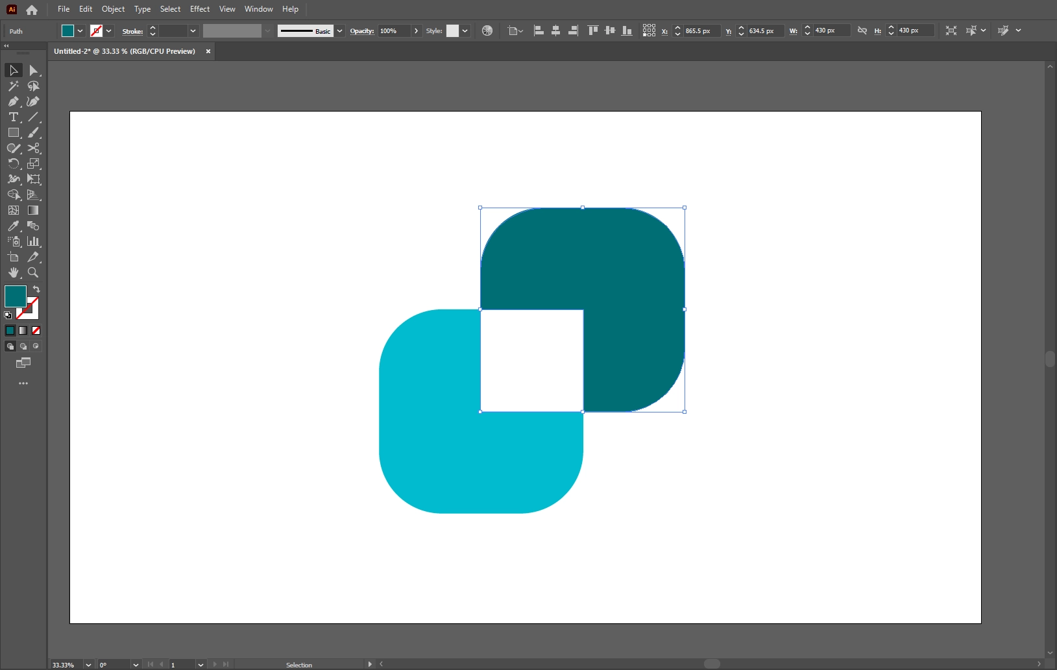The width and height of the screenshot is (1057, 670).
Task: Select the Scissors tool
Action: coord(34,148)
